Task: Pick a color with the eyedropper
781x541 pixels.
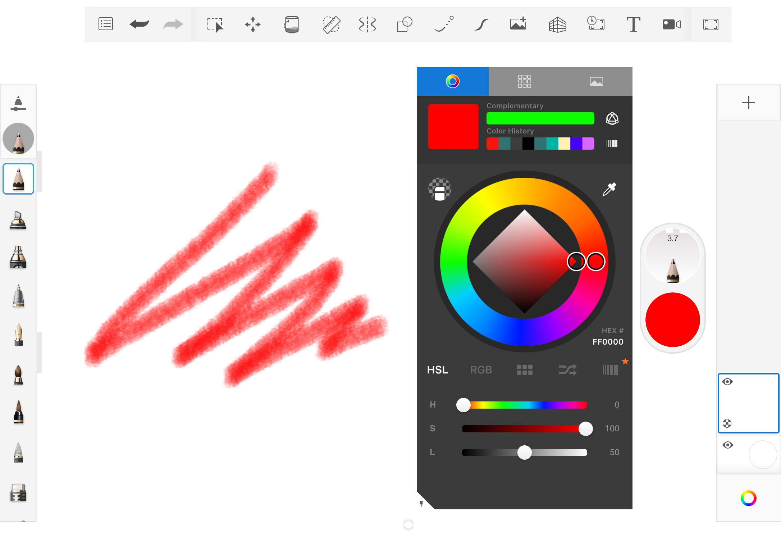Action: tap(609, 189)
